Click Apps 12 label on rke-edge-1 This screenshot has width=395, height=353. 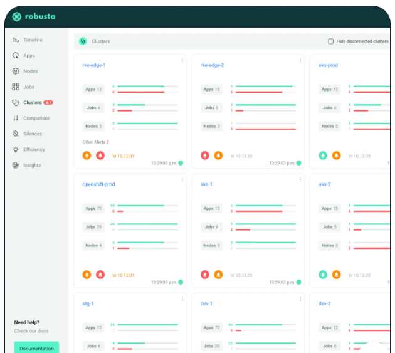pos(93,89)
